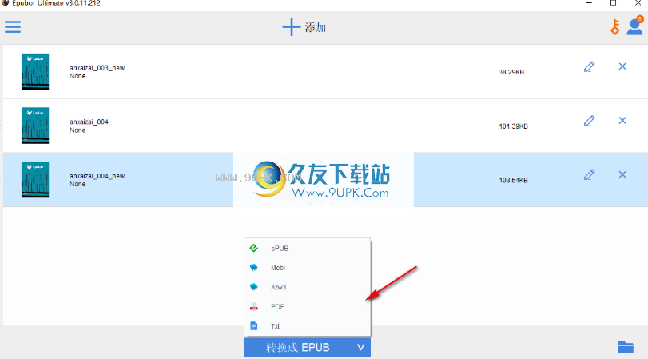Viewport: 648px width, 359px height.
Task: Click the 转换成 EPUB convert button
Action: 297,348
